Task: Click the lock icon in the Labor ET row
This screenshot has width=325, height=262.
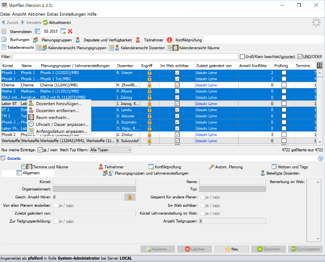Action: (x=149, y=104)
